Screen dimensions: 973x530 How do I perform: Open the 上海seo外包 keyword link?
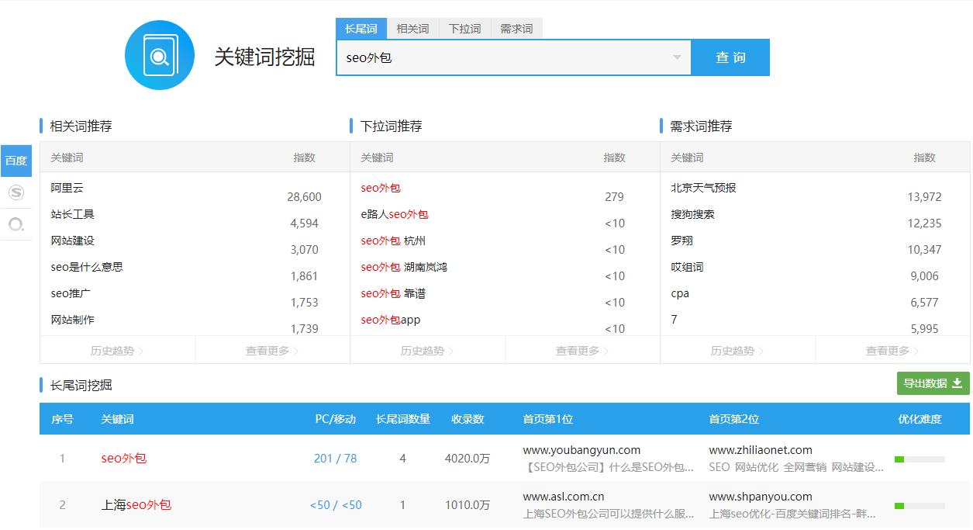(136, 504)
